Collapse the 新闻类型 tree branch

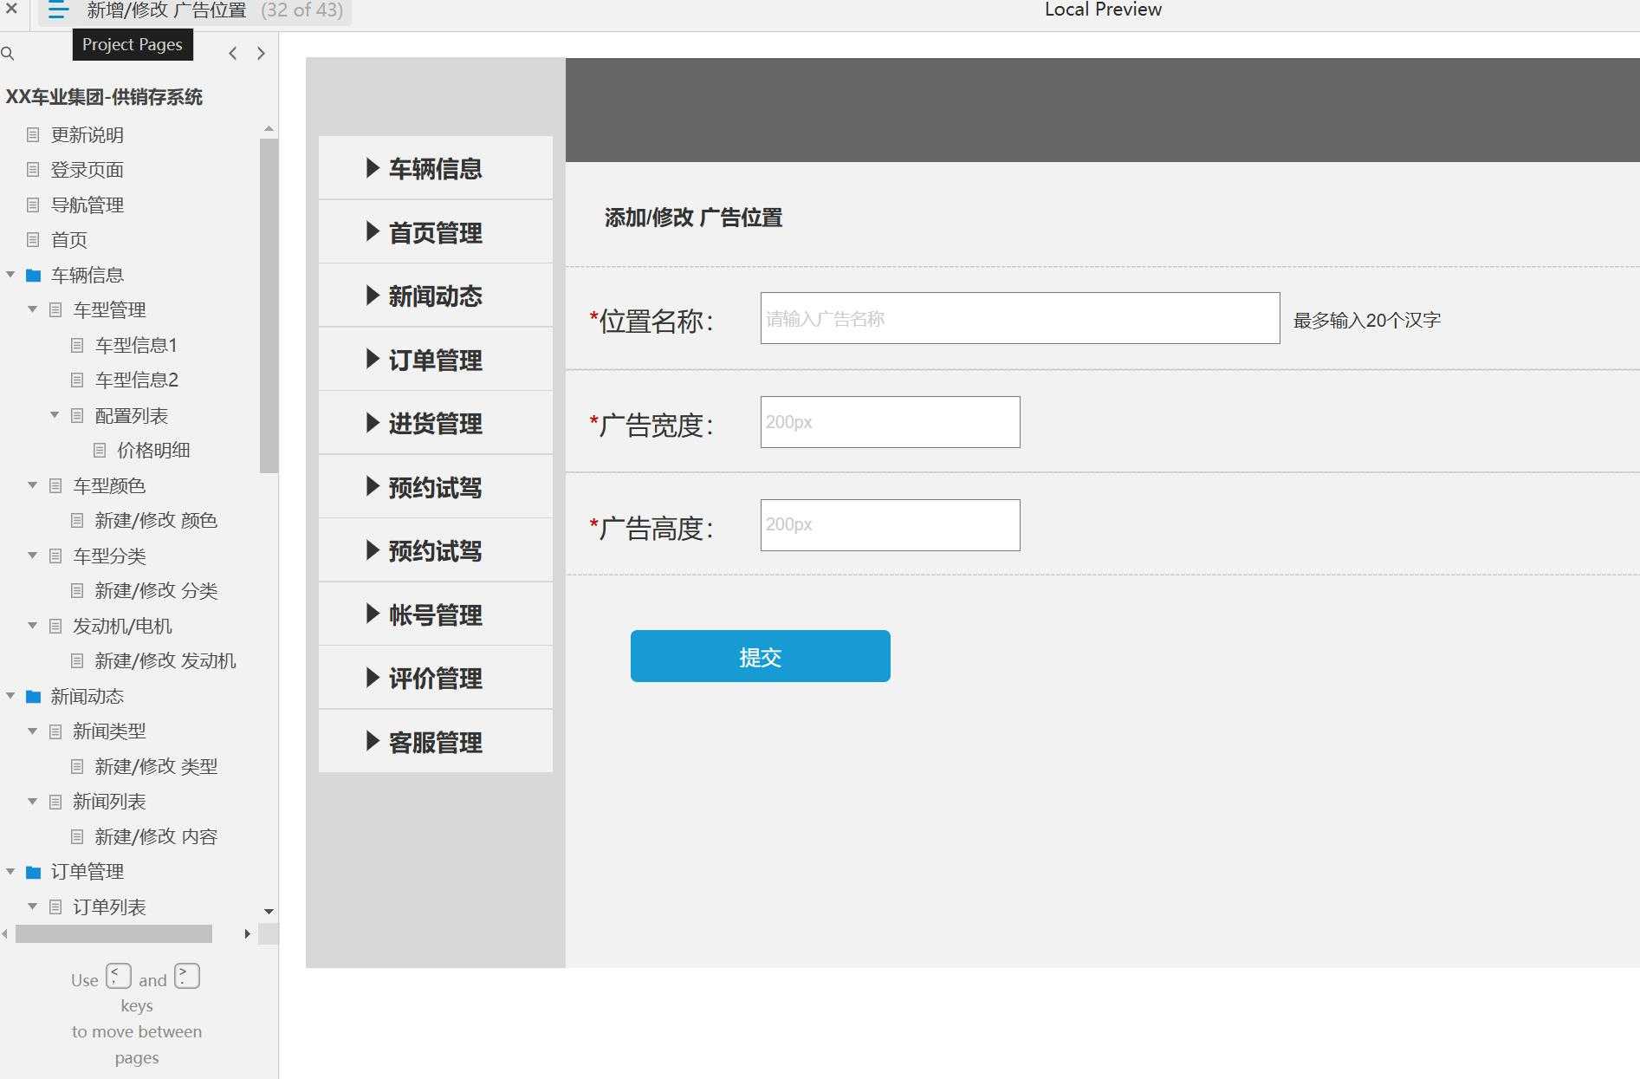[32, 731]
